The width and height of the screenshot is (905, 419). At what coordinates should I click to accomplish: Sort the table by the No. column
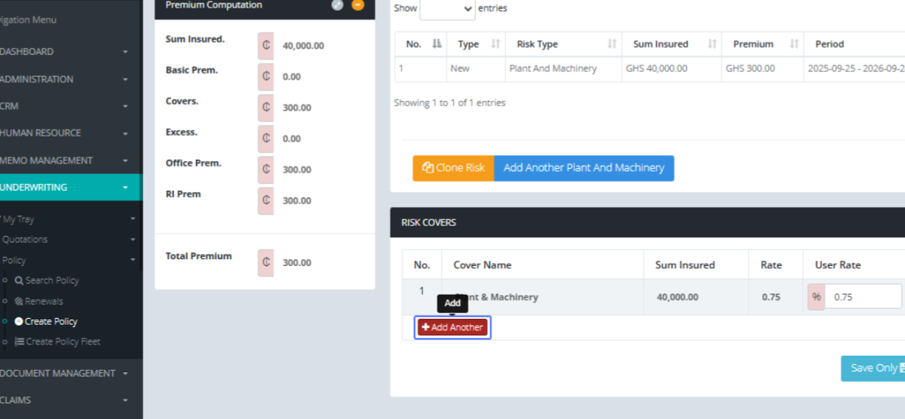(437, 44)
